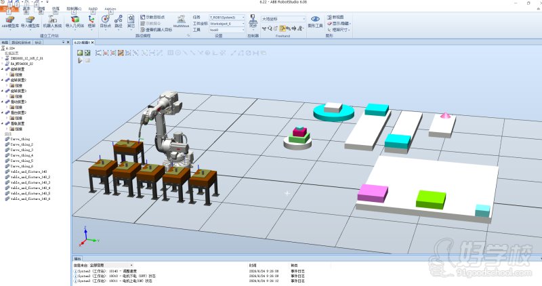
Task: Select the Jog Reorient freehand tool
Action: coord(294,28)
